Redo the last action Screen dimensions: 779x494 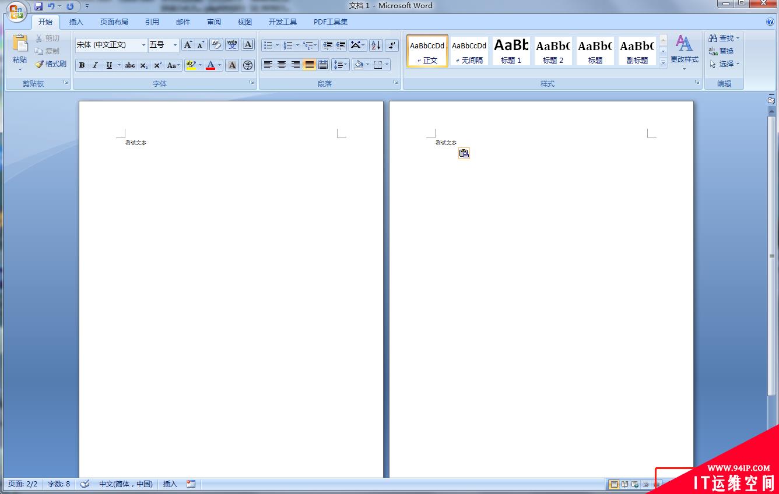point(70,6)
